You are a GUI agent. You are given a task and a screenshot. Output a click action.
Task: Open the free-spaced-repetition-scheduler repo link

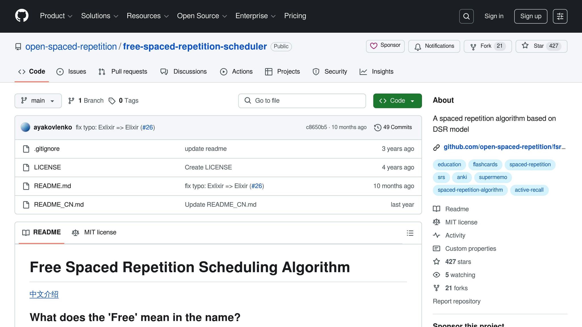195,47
